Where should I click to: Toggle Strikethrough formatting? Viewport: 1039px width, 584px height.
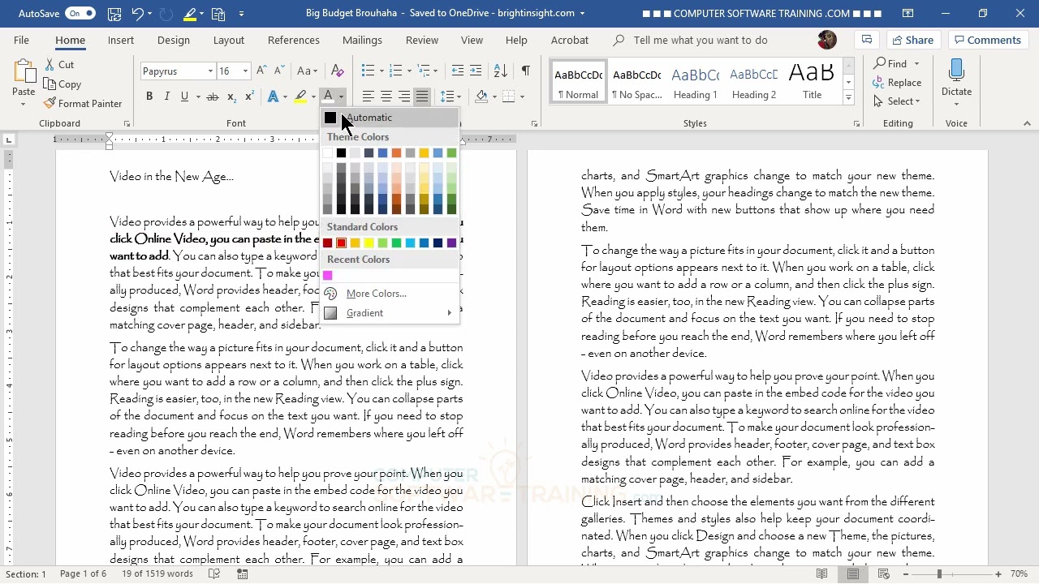pos(213,97)
